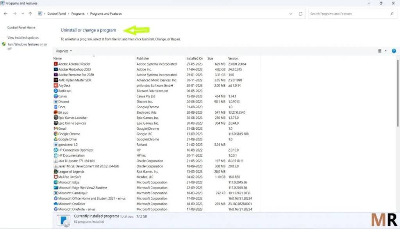Click the Epic Online Services icon
The image size is (400, 229).
[55, 123]
